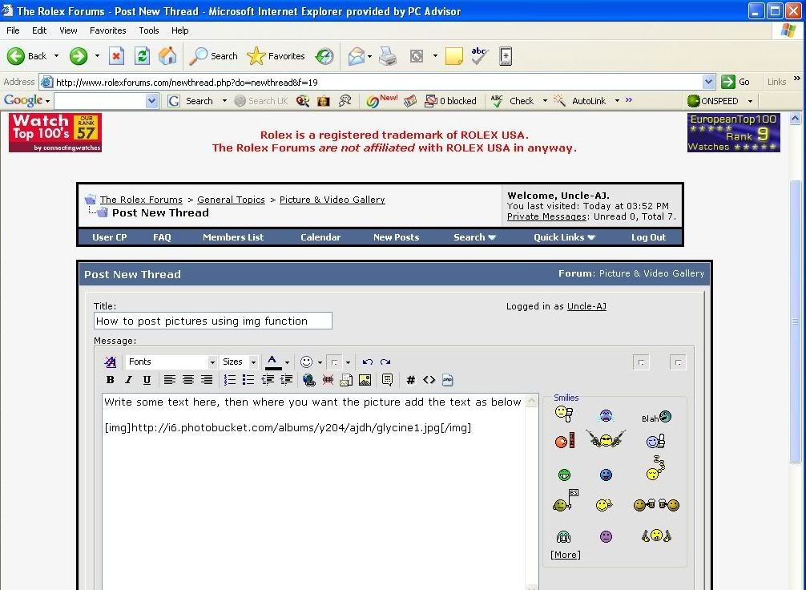This screenshot has height=590, width=806.
Task: Expand the smilies dropdown arrow in toolbar
Action: (320, 362)
